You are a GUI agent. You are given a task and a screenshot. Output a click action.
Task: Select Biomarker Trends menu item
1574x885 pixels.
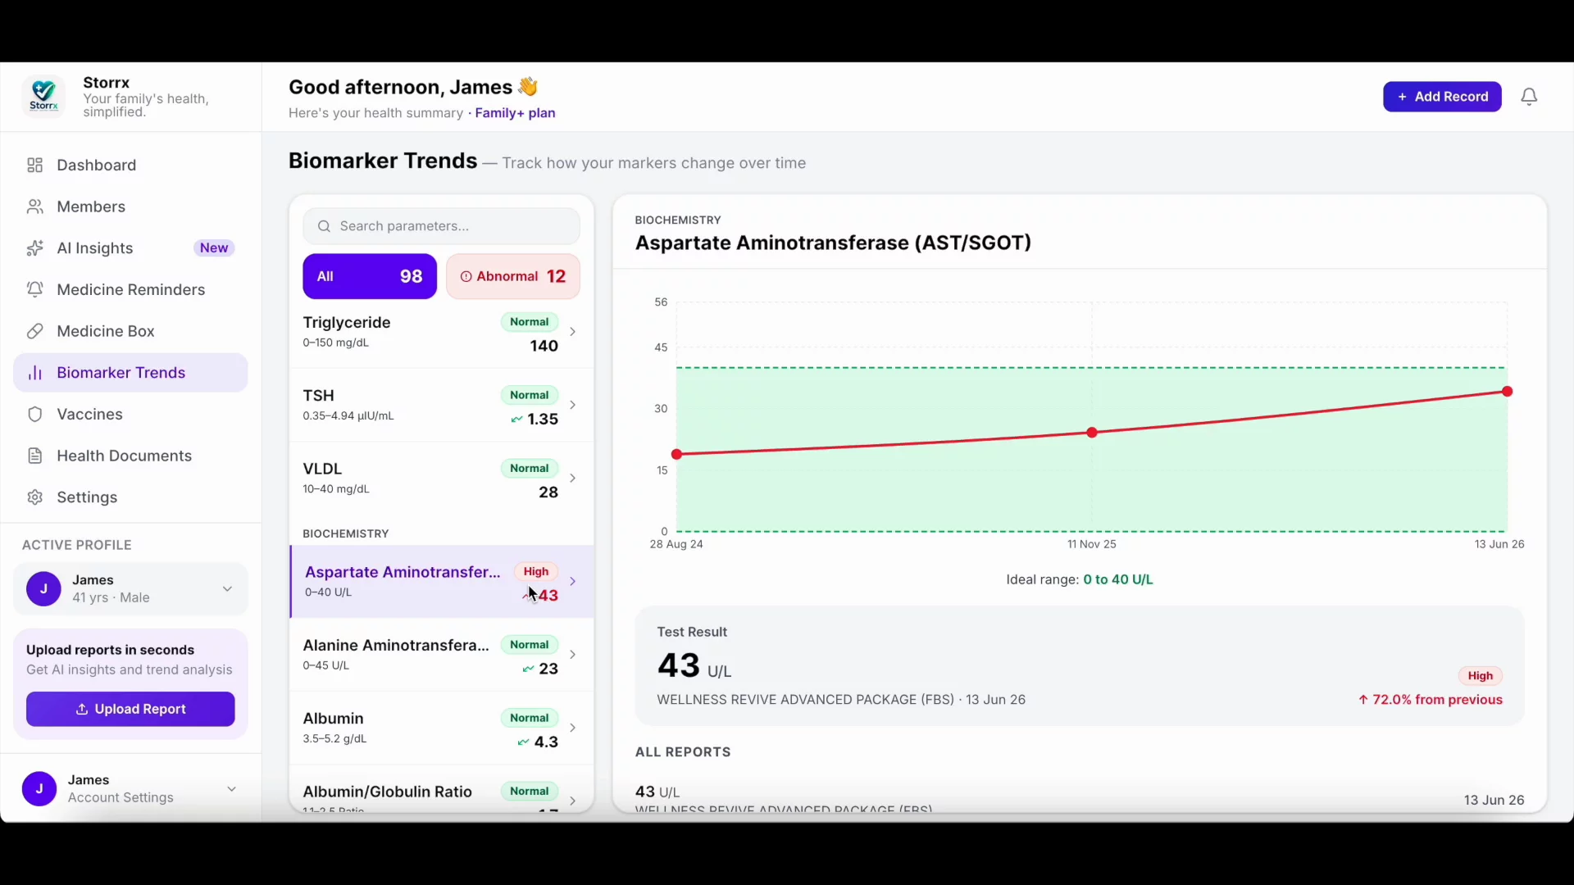coord(130,374)
